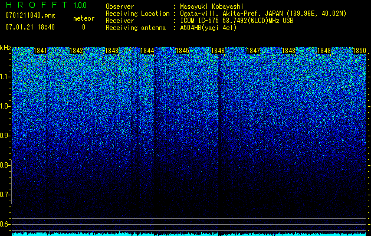This screenshot has width=371, height=236.
Task: Click the 1846 time marker
Action: (x=218, y=51)
